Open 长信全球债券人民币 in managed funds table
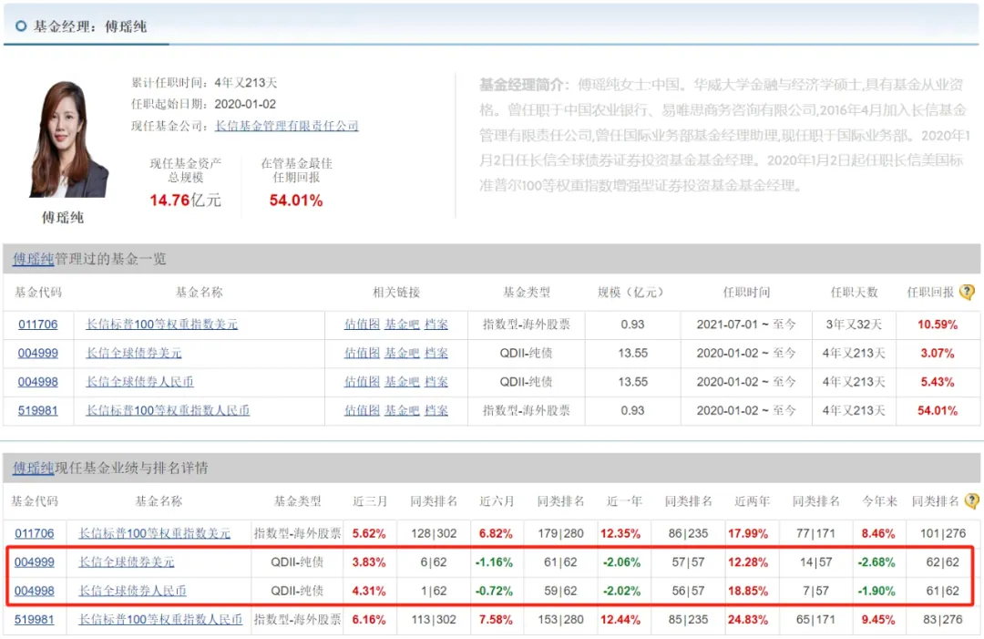The width and height of the screenshot is (984, 639). [139, 382]
